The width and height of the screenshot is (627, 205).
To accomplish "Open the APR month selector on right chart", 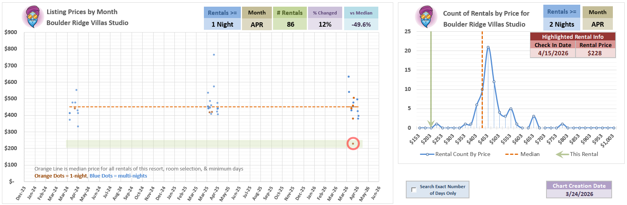I will pos(597,24).
